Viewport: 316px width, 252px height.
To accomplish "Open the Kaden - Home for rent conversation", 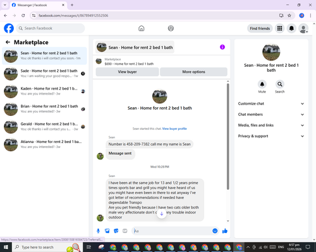I will pos(44,91).
